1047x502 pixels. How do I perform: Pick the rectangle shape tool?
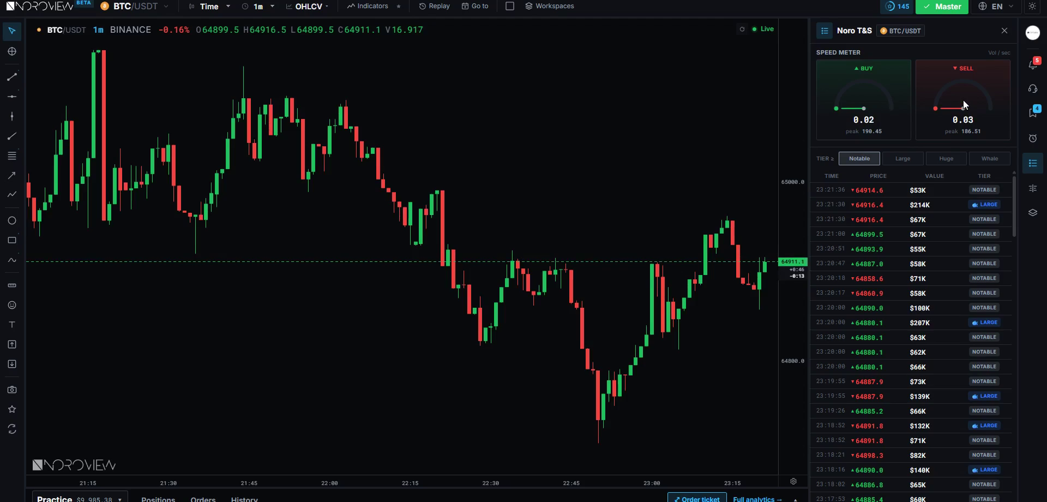click(12, 240)
